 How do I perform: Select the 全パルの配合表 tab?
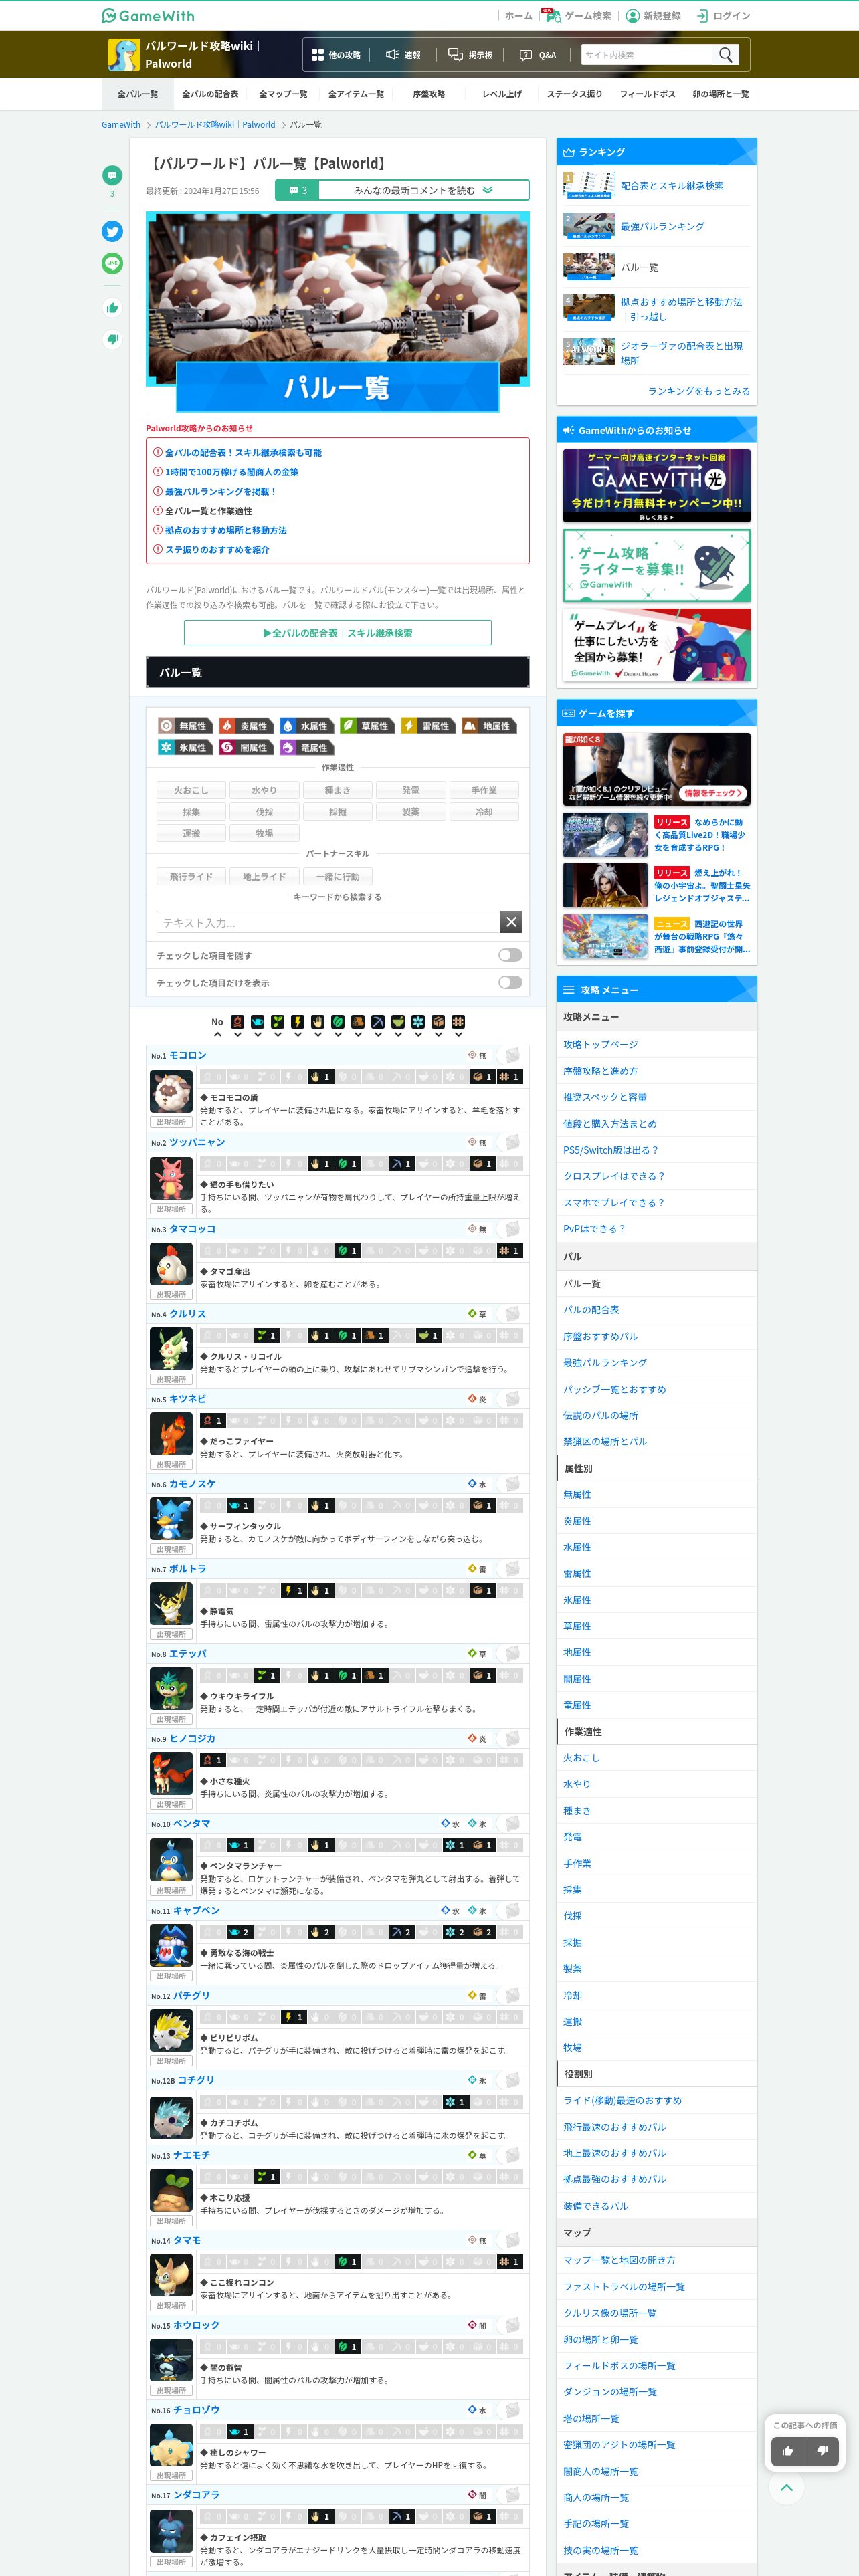point(210,94)
